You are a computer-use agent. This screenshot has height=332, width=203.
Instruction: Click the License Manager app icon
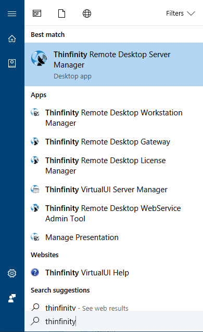(35, 160)
